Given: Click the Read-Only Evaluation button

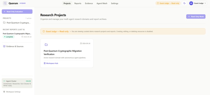Looking at the screenshot, I should point(17,11).
